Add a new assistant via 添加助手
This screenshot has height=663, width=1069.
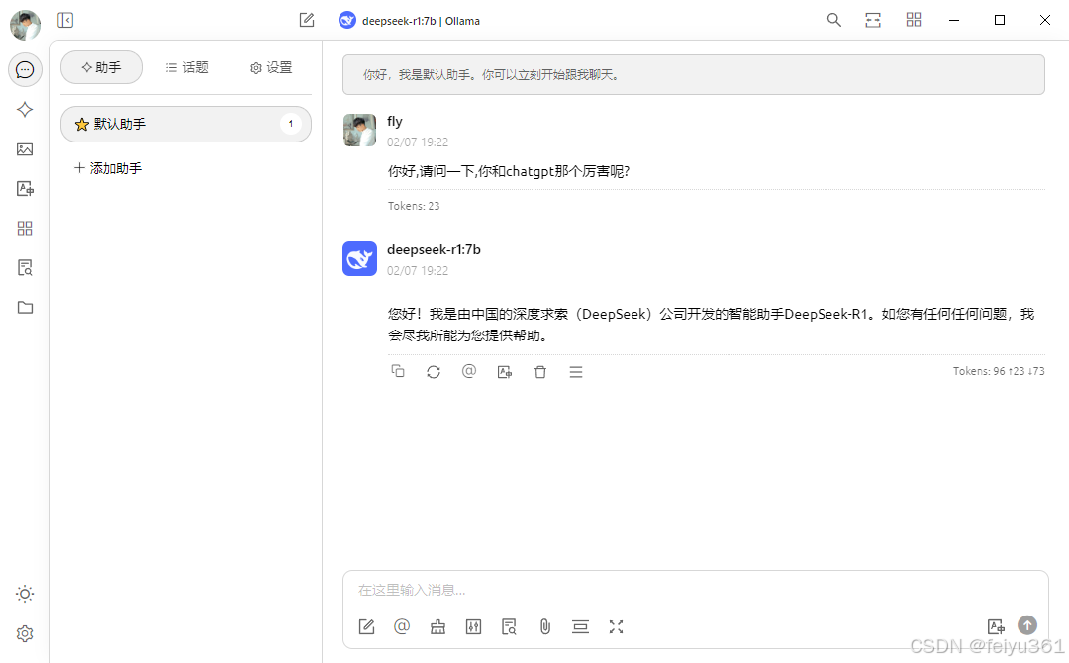tap(108, 168)
